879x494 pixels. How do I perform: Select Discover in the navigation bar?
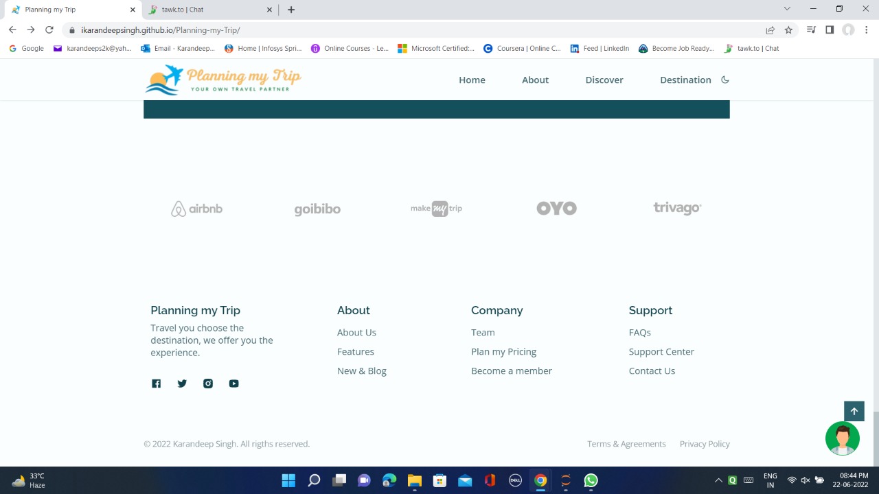point(604,80)
